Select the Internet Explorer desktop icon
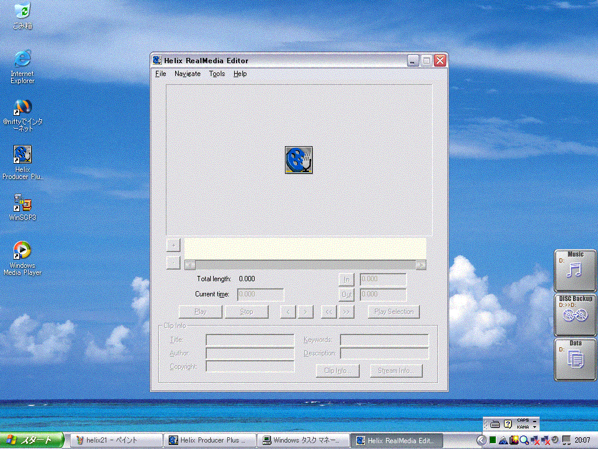598x449 pixels. 22,67
